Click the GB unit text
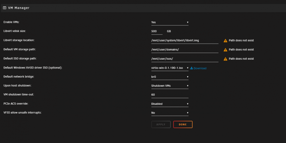286x143 pixels. [x=169, y=31]
